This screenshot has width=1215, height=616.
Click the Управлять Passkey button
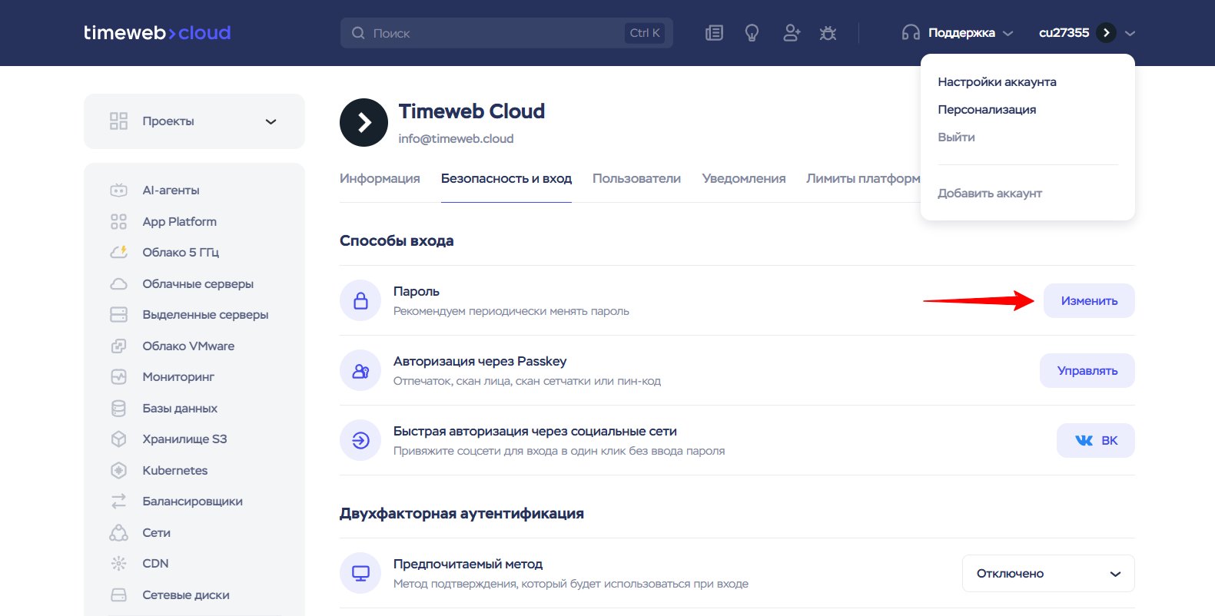click(x=1087, y=370)
